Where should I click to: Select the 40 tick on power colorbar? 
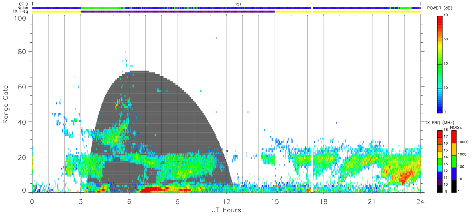pyautogui.click(x=446, y=15)
